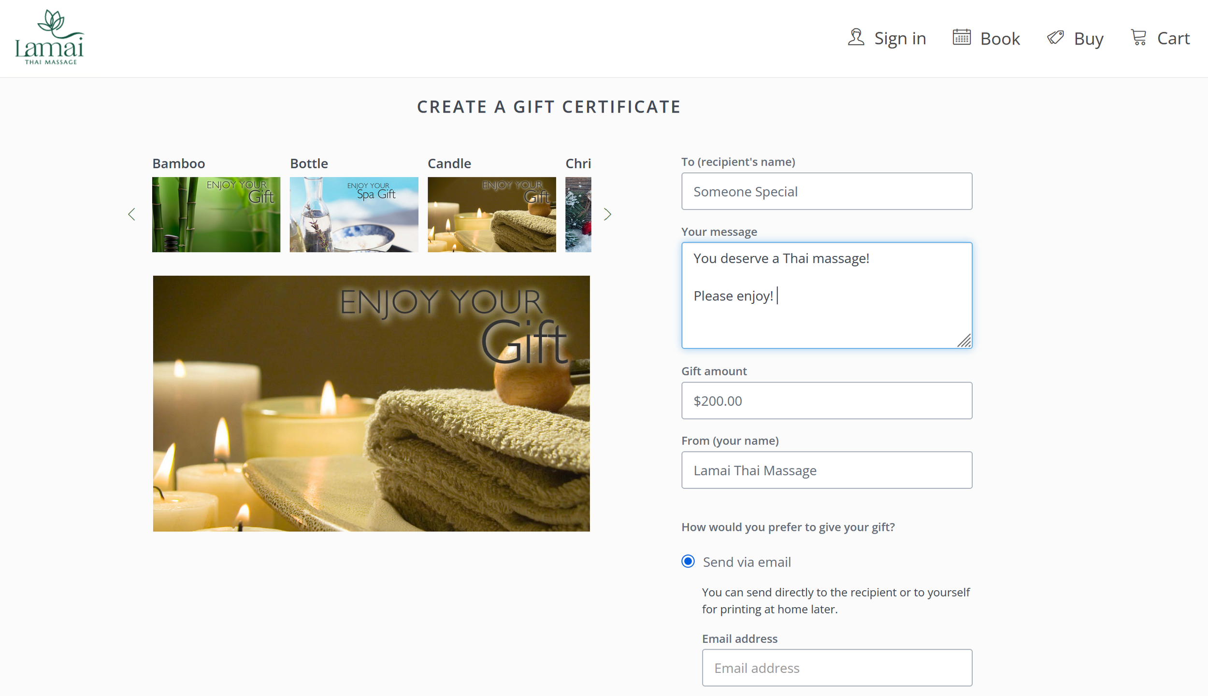Image resolution: width=1208 pixels, height=696 pixels.
Task: Click the Gift amount field
Action: (826, 400)
